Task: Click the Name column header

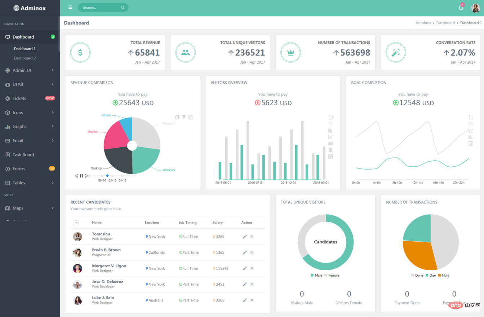Action: [97, 222]
